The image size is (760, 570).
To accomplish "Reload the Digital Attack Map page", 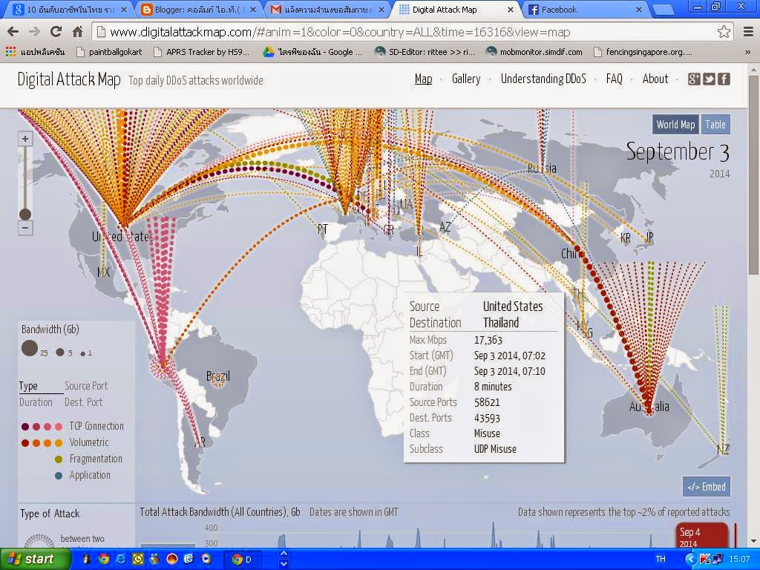I will (56, 32).
